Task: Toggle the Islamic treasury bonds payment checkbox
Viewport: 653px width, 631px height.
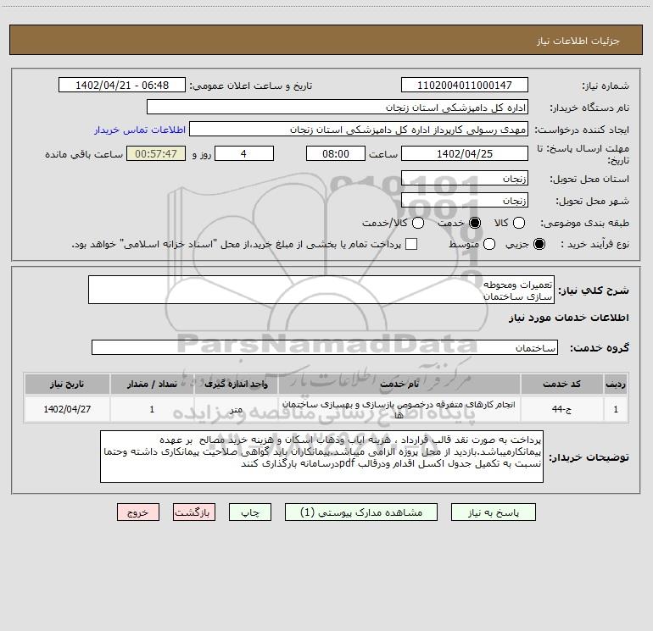Action: click(411, 244)
